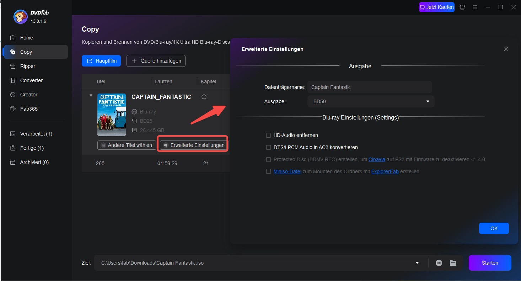Image resolution: width=521 pixels, height=281 pixels.
Task: Open Archiviert (0) list
Action: click(x=35, y=162)
